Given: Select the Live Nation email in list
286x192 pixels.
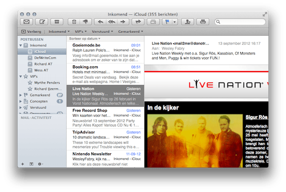Looking at the screenshot, I should point(105,96).
